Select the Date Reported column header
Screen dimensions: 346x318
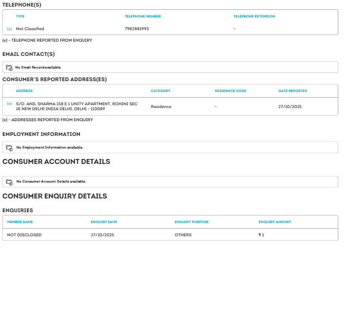[x=292, y=91]
